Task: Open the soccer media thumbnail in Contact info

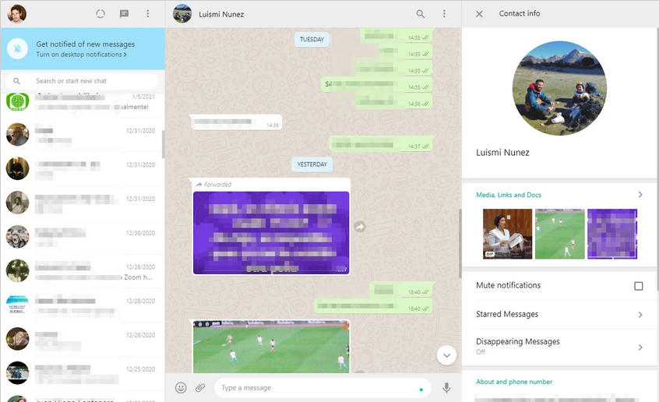Action: pos(560,234)
